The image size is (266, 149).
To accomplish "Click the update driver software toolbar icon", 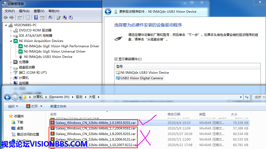I will (x=58, y=18).
